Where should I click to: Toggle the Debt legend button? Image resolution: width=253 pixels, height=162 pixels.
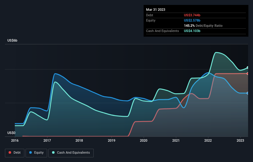15,153
